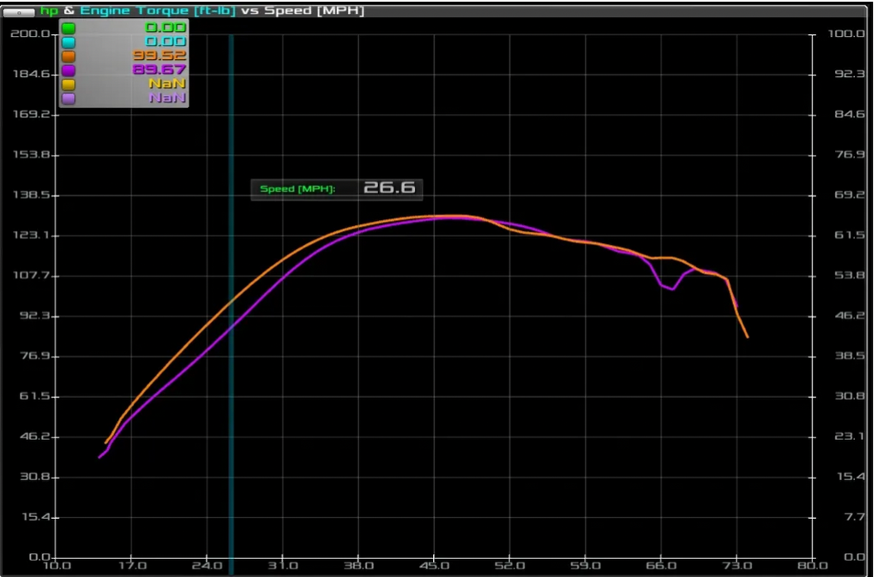
Task: Click the 10.0 bottom axis label
Action: coord(57,566)
